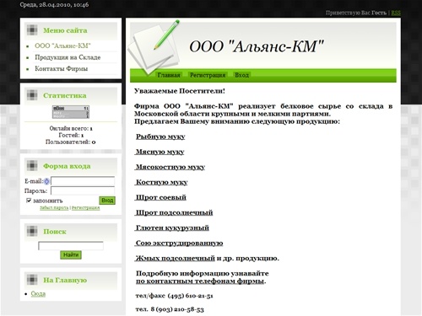Open the Жмых подсолнечный product link
Image resolution: width=422 pixels, height=316 pixels.
(x=176, y=258)
